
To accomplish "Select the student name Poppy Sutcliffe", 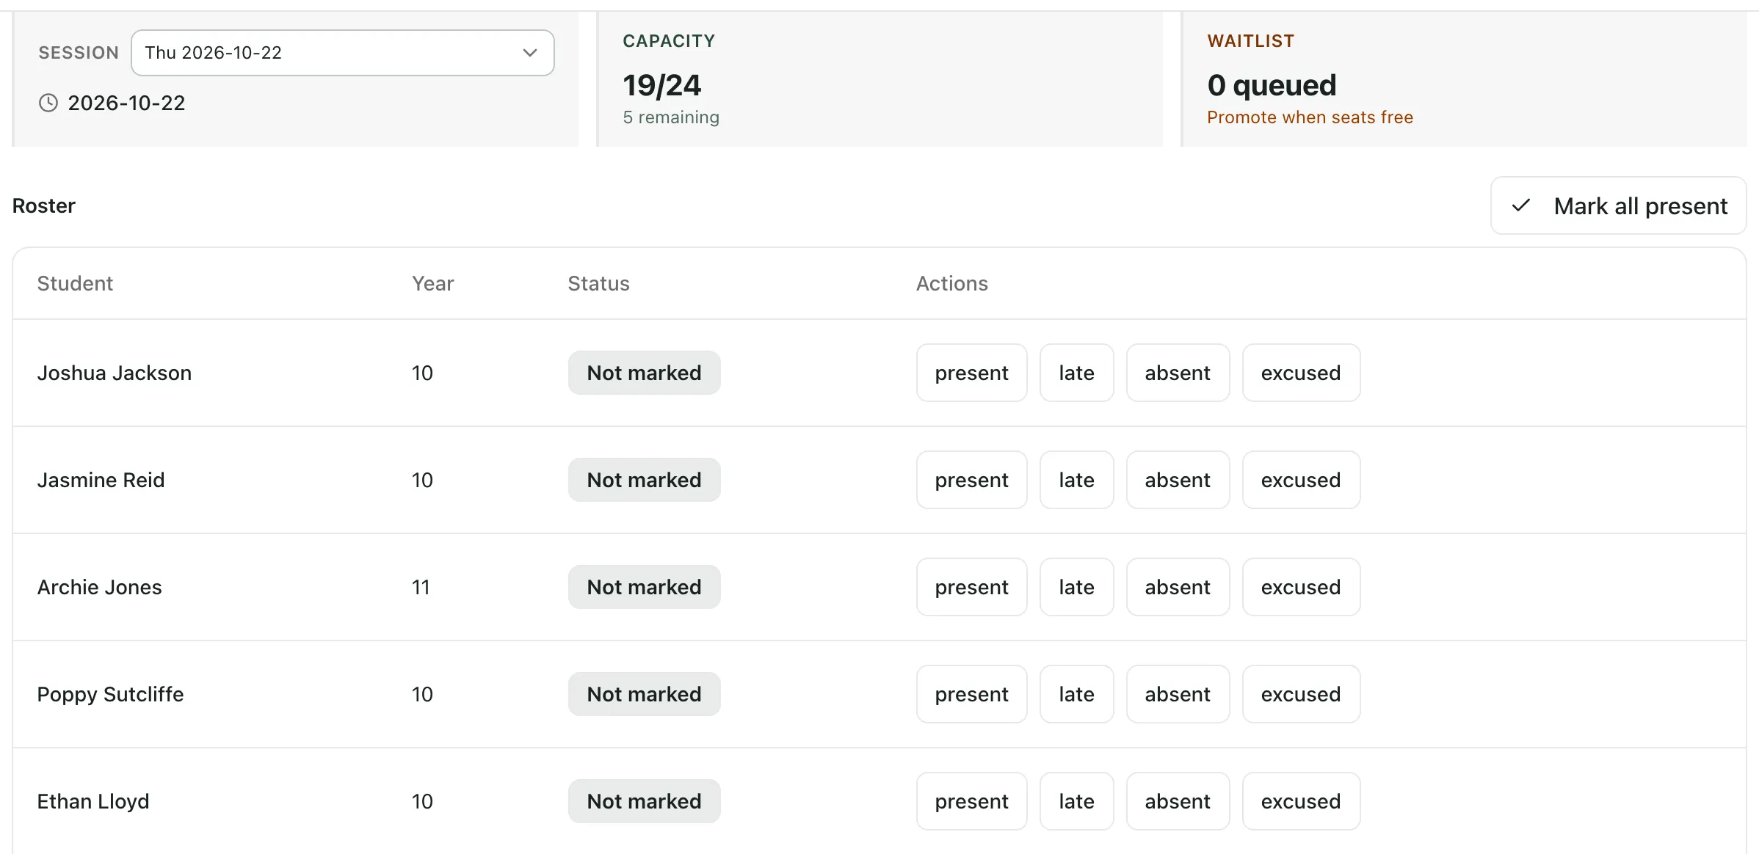I will [x=110, y=694].
